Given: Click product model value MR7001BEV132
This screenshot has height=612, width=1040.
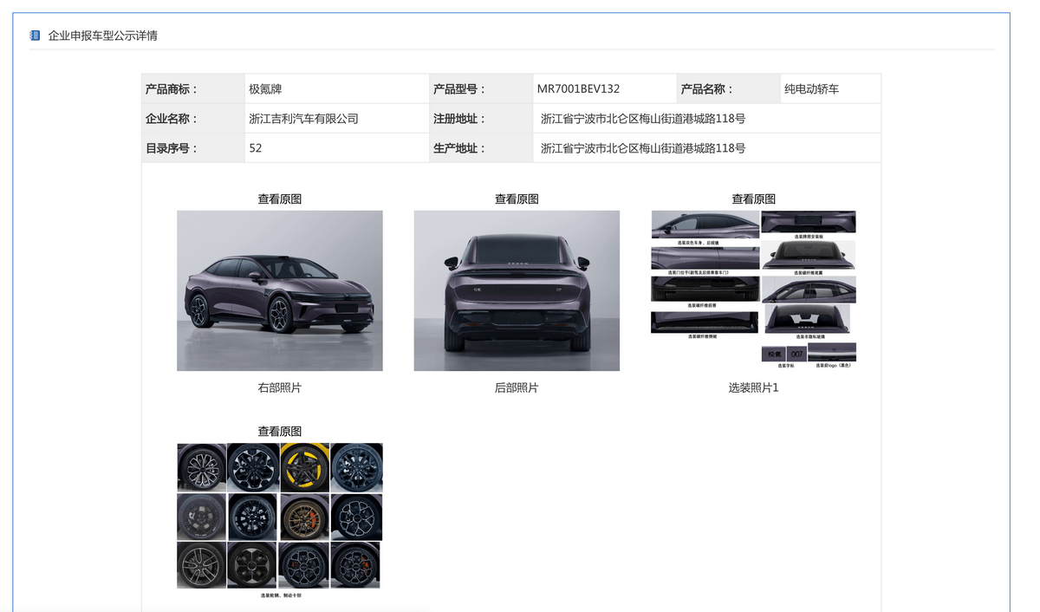Looking at the screenshot, I should pos(578,89).
